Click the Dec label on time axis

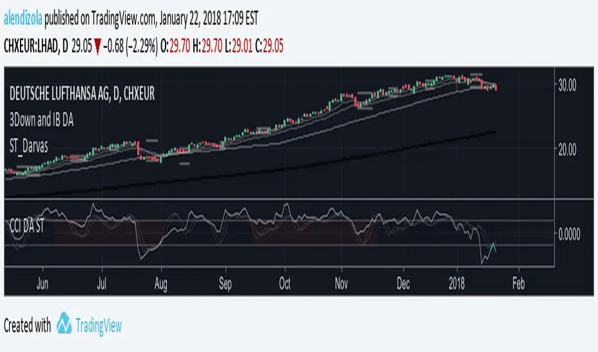click(403, 284)
